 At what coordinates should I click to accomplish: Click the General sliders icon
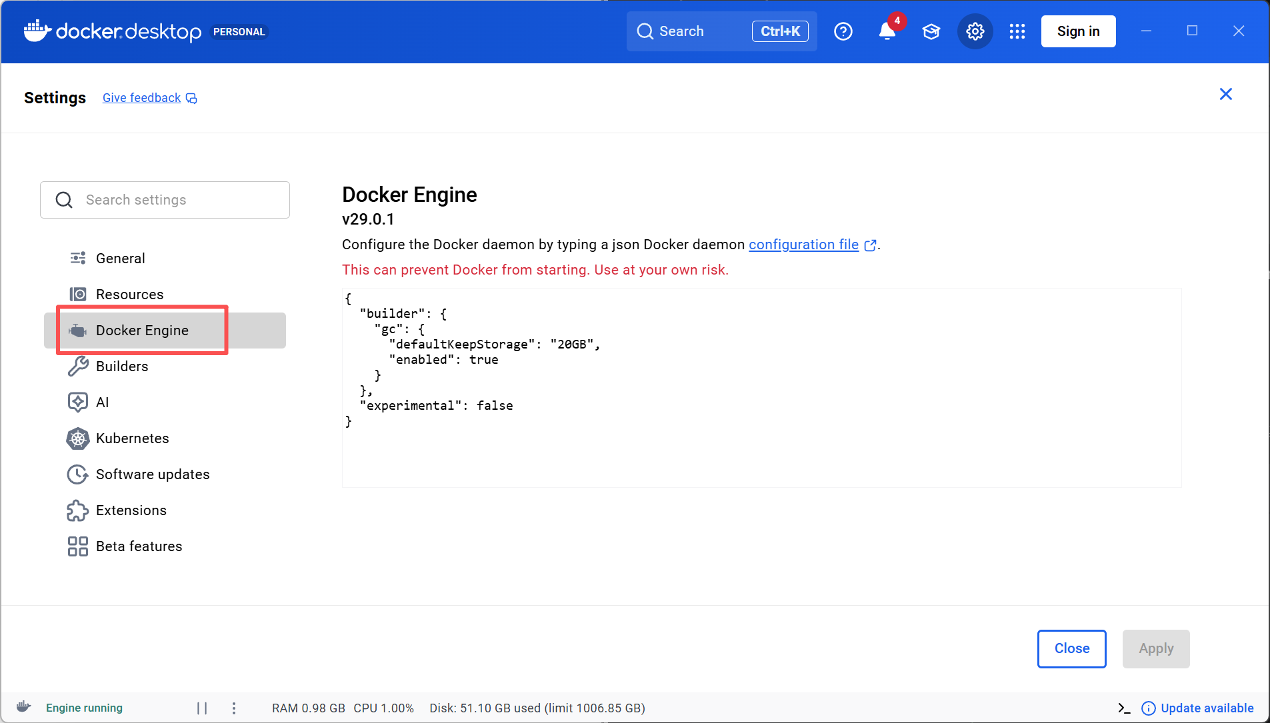coord(78,258)
